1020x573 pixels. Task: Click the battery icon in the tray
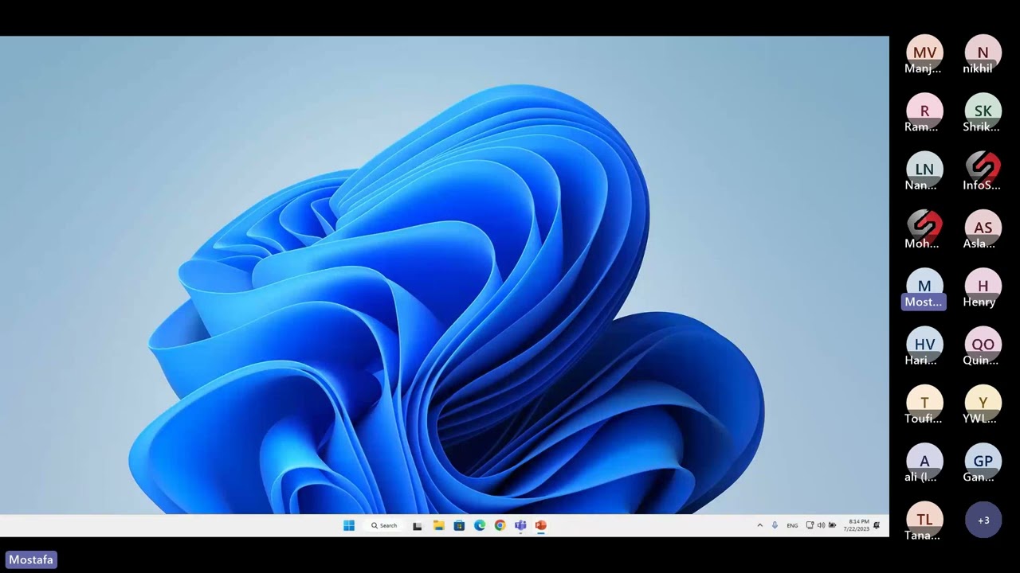point(833,525)
